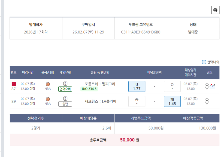This screenshot has width=221, height=157.
Task: Open venue location pin for match 87
Action: (x=207, y=86)
